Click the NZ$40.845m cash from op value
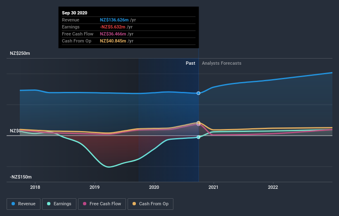The height and width of the screenshot is (216, 339). (113, 41)
